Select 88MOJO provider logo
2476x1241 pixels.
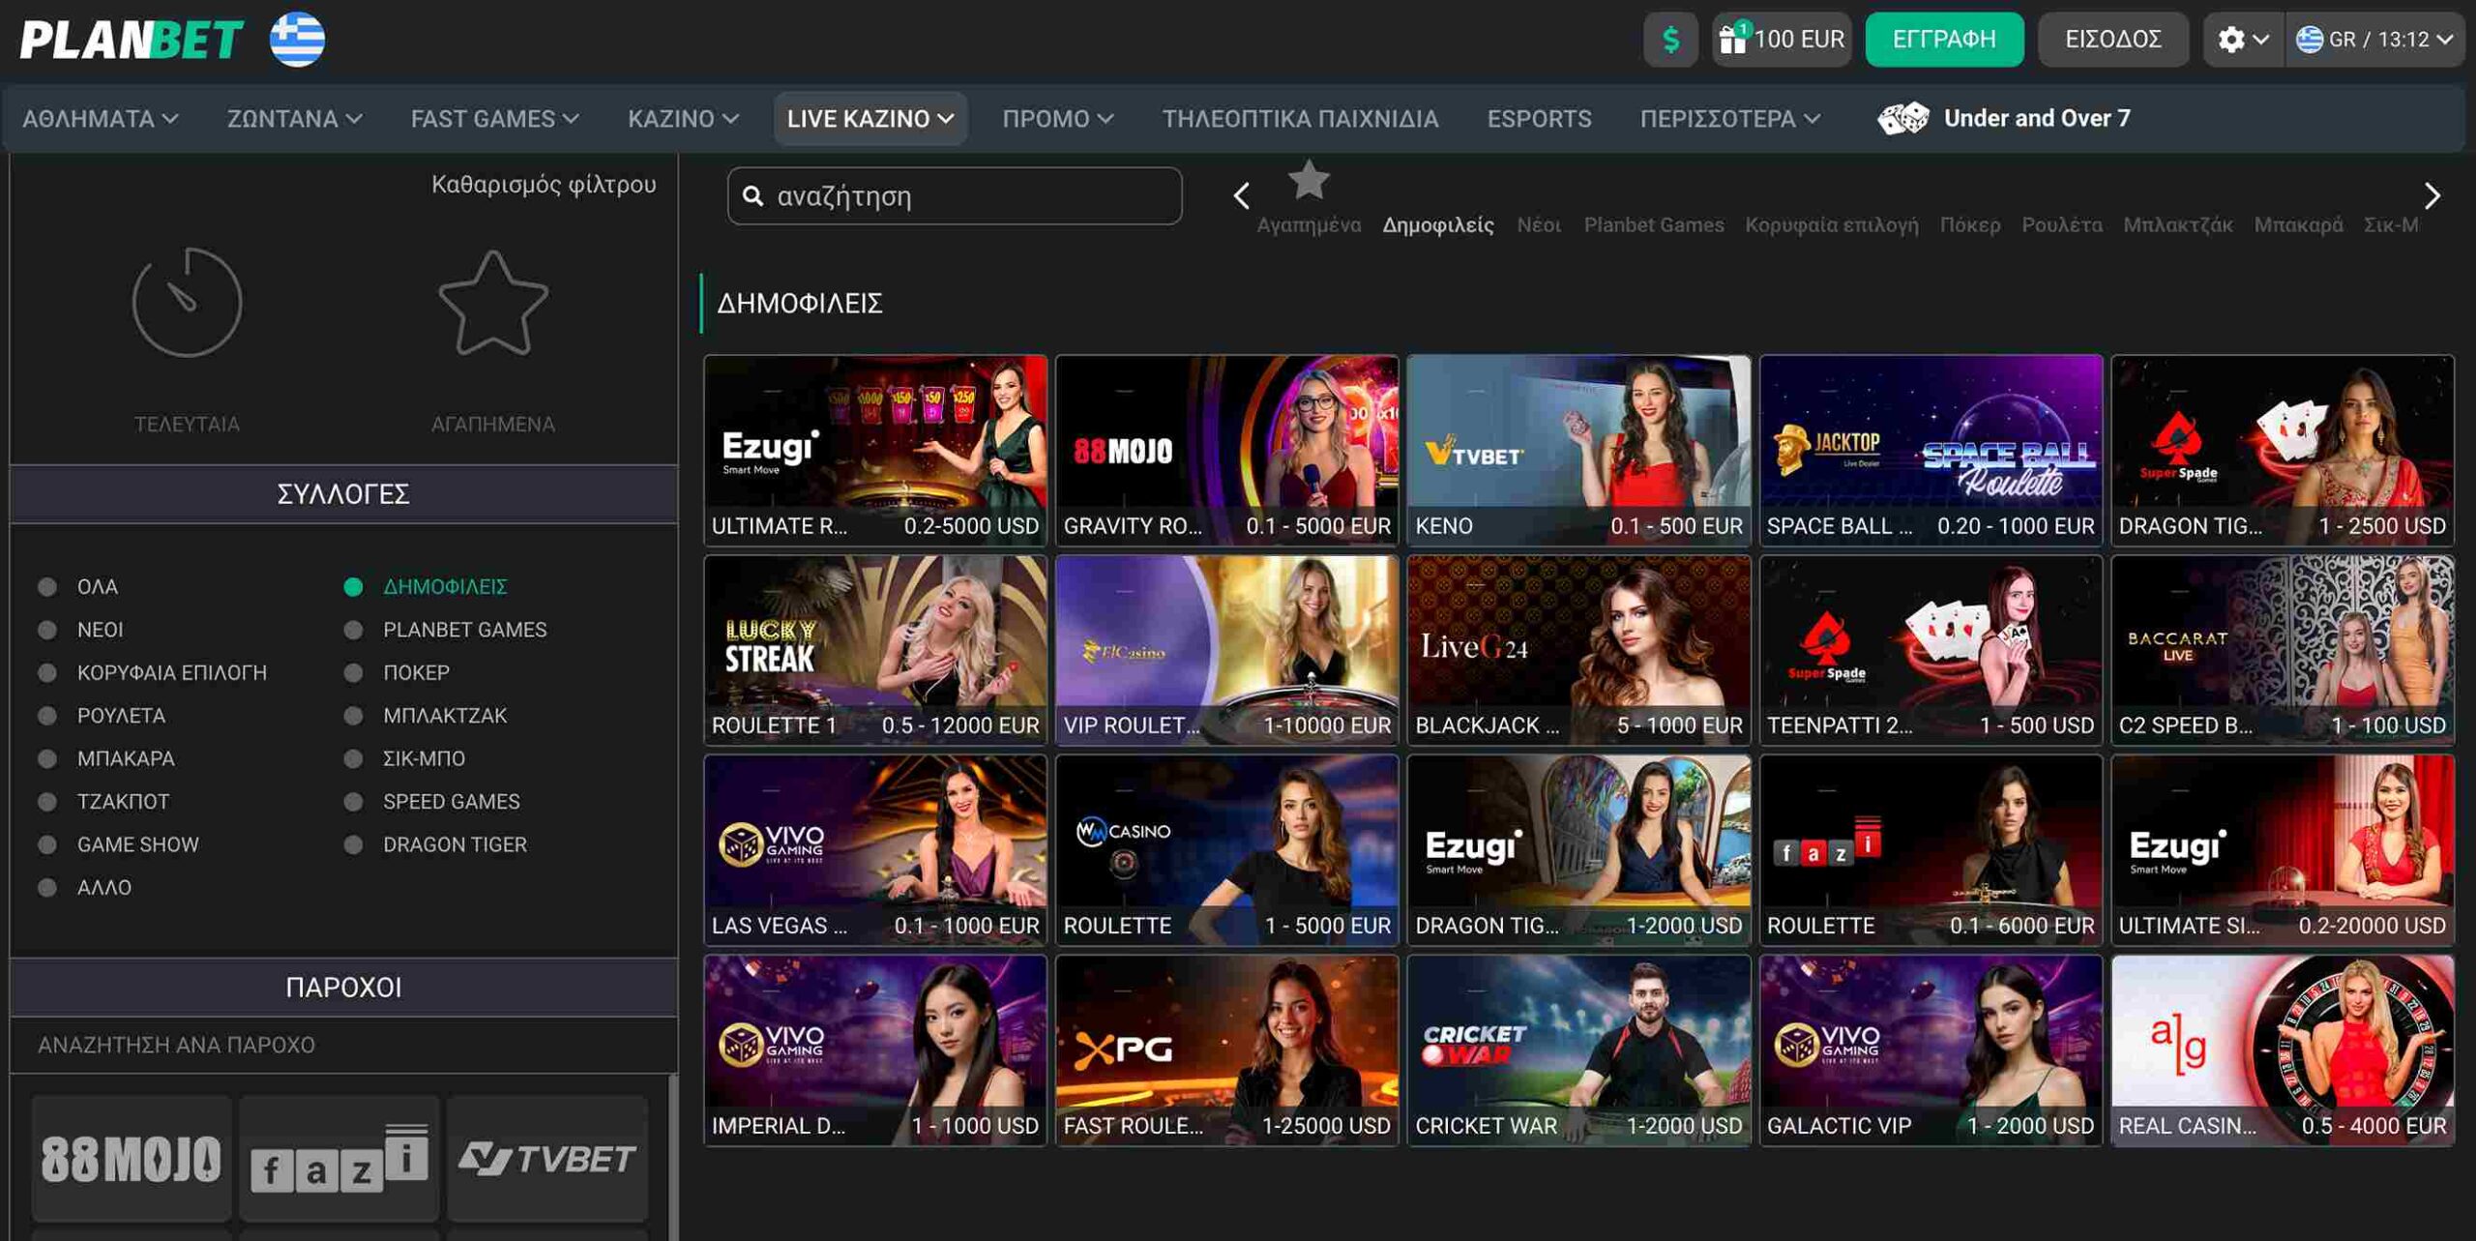tap(132, 1158)
